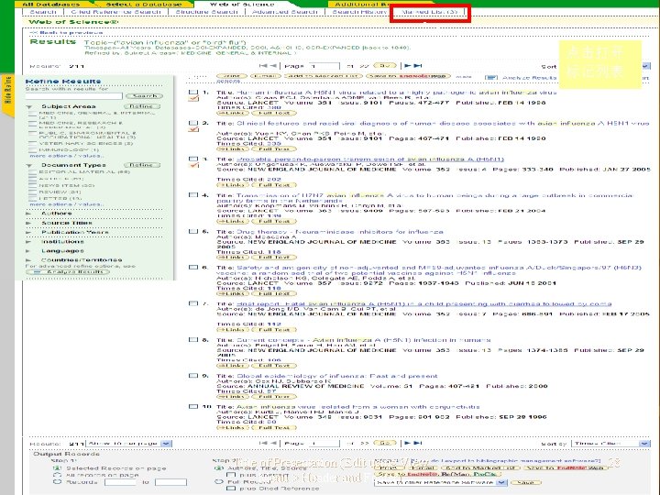Image resolution: width=660 pixels, height=495 pixels.
Task: Select the Selected Records on page radio button
Action: click(57, 468)
